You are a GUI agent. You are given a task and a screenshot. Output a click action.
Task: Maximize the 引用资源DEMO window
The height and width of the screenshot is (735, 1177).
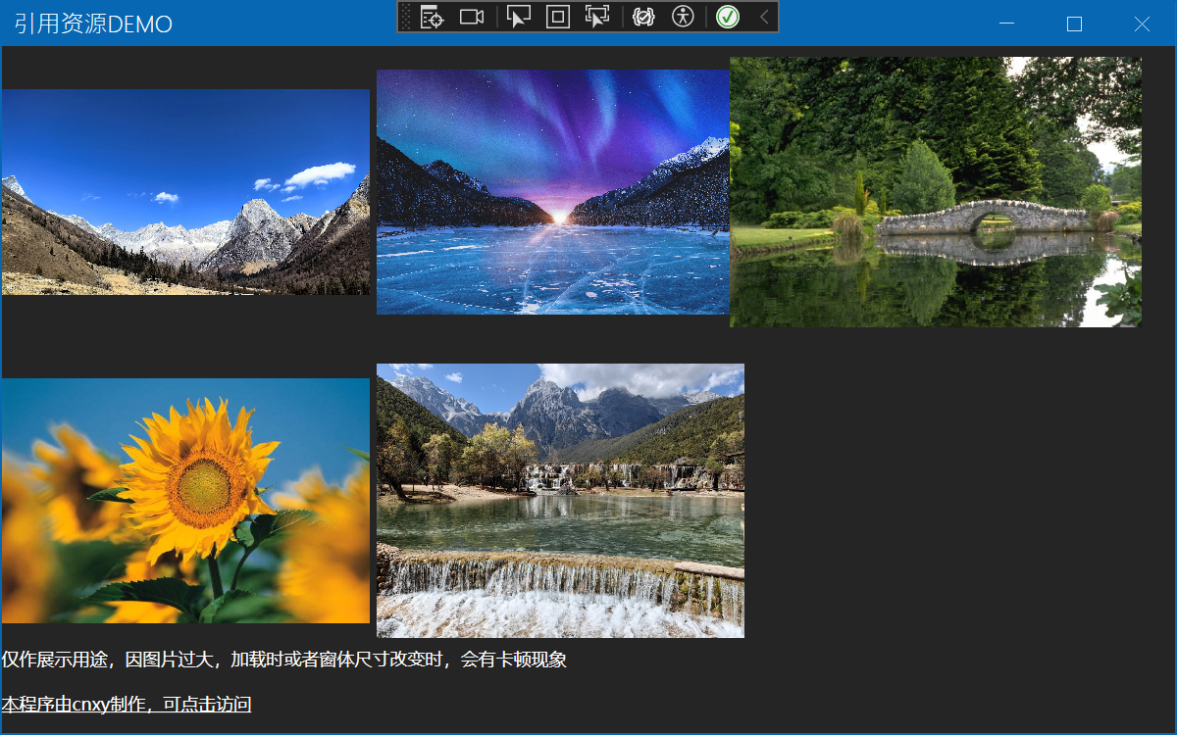pyautogui.click(x=1074, y=24)
